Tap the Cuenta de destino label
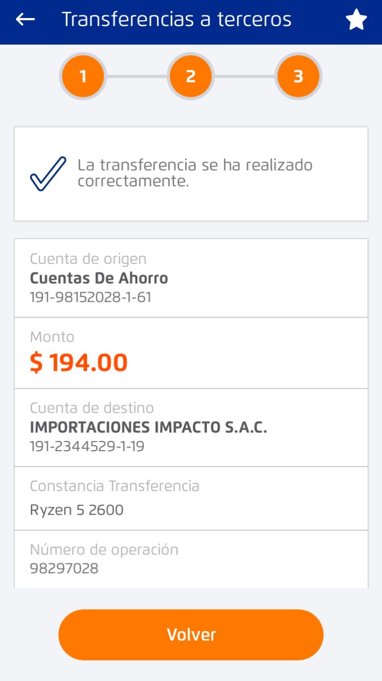This screenshot has width=382, height=681. [x=92, y=408]
